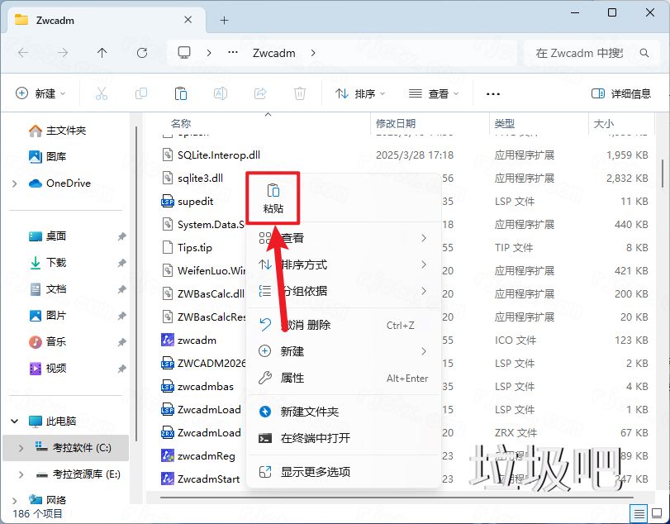Screen dimensions: 670x524
Task: Collapse 此电脑 in the sidebar
Action: [x=15, y=420]
